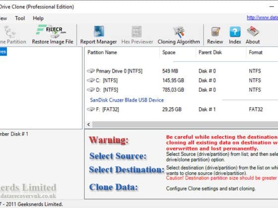Viewport: 278px width, 208px height.
Task: Click the FAT32 format cell
Action: click(x=256, y=109)
